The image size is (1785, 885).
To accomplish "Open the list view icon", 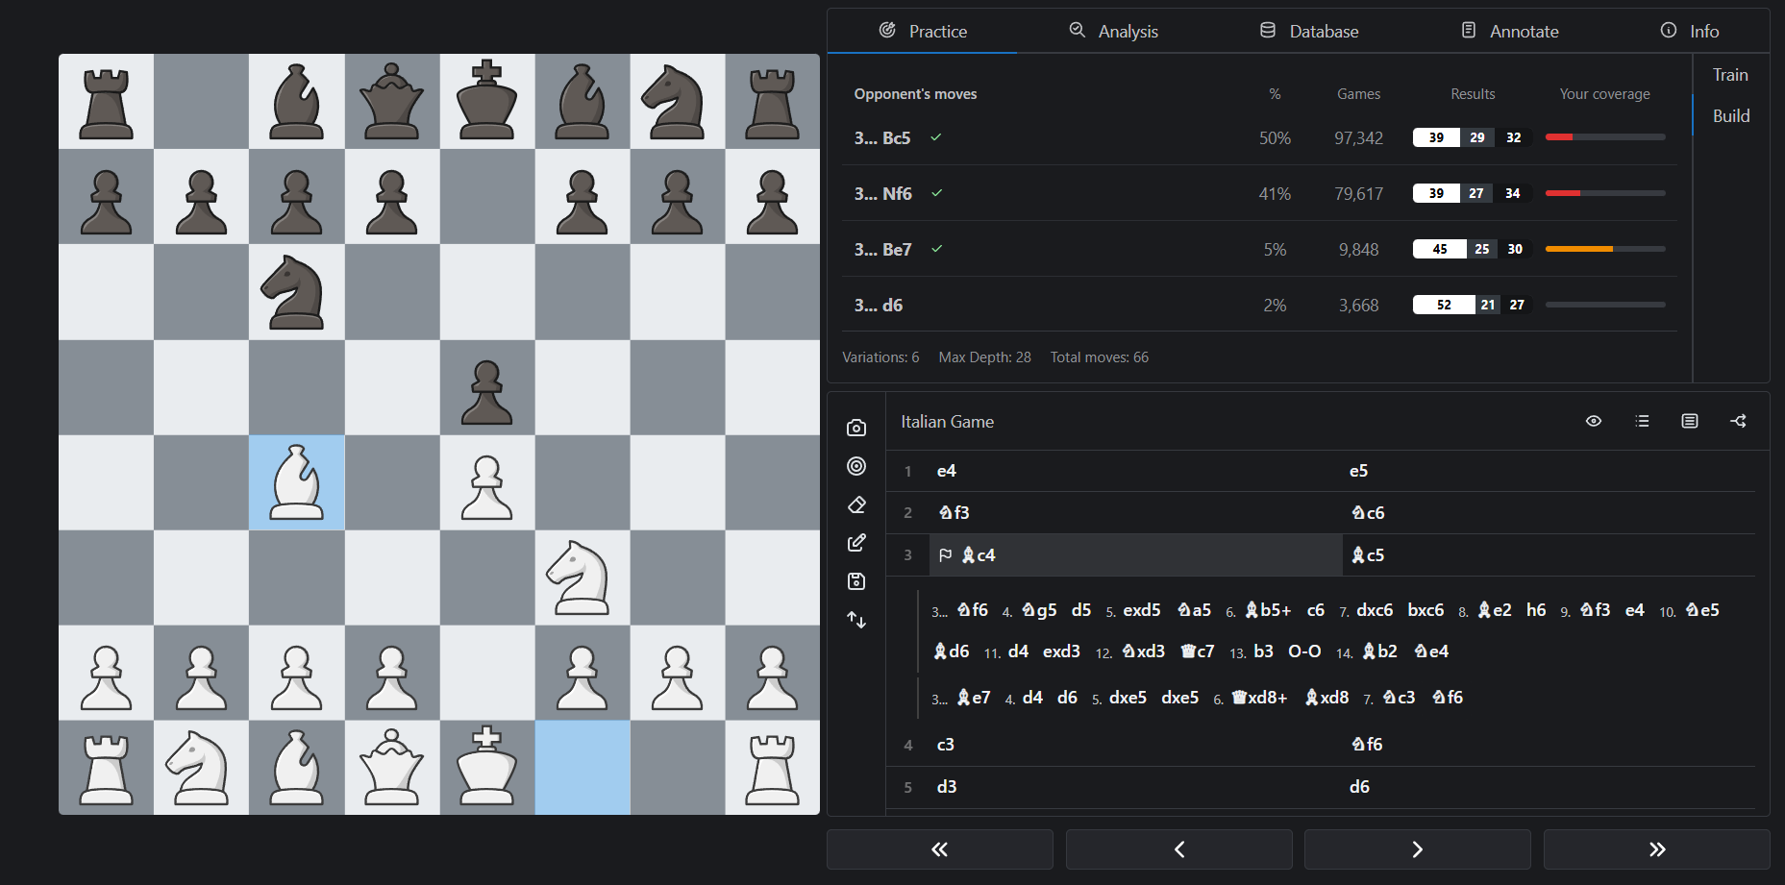I will [1642, 421].
